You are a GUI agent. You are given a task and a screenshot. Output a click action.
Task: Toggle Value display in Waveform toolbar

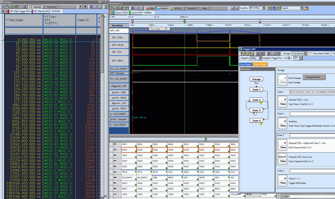203,8
